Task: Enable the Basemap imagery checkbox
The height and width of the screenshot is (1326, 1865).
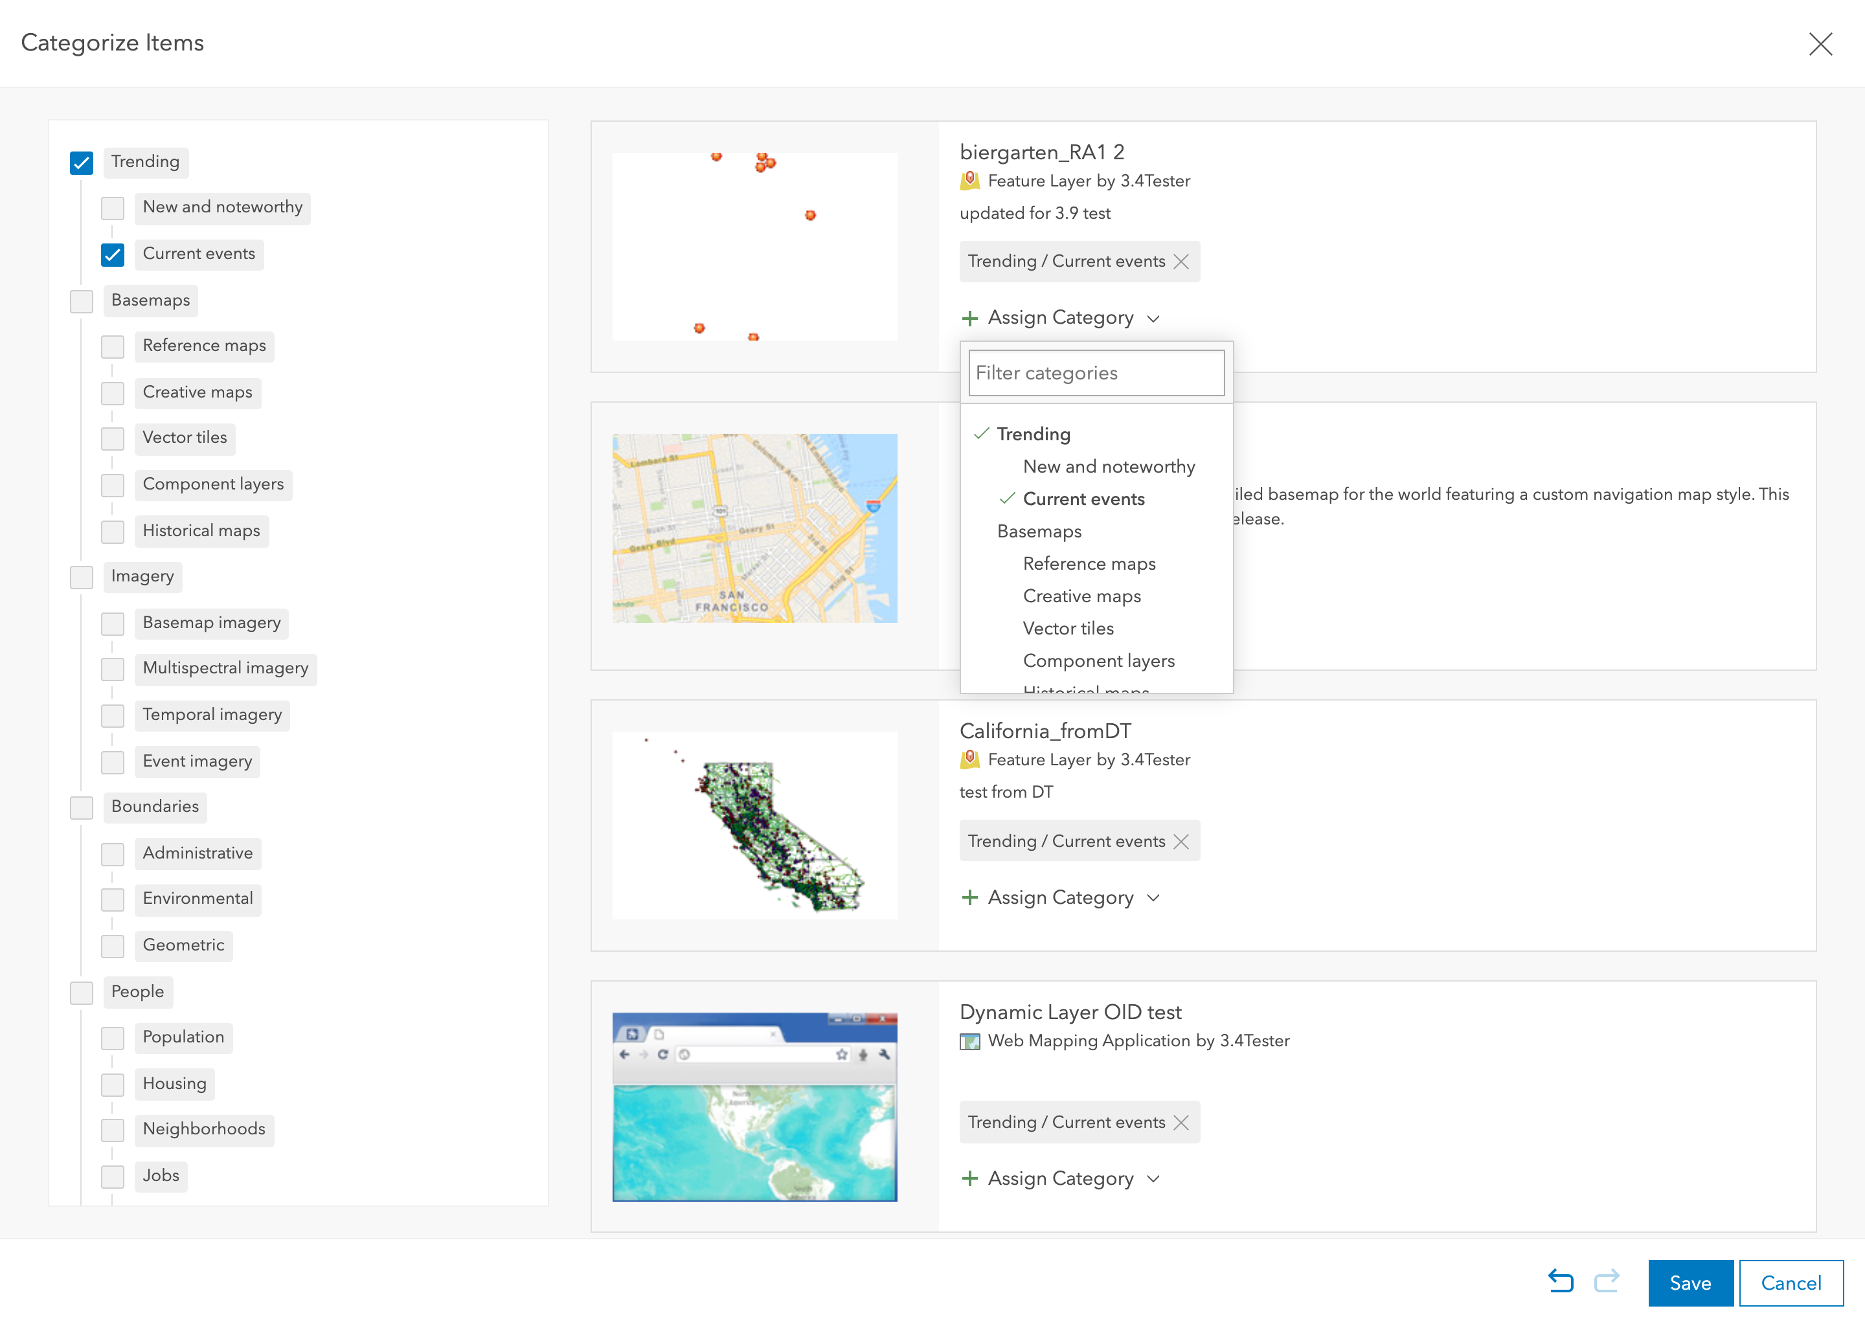Action: pyautogui.click(x=113, y=624)
